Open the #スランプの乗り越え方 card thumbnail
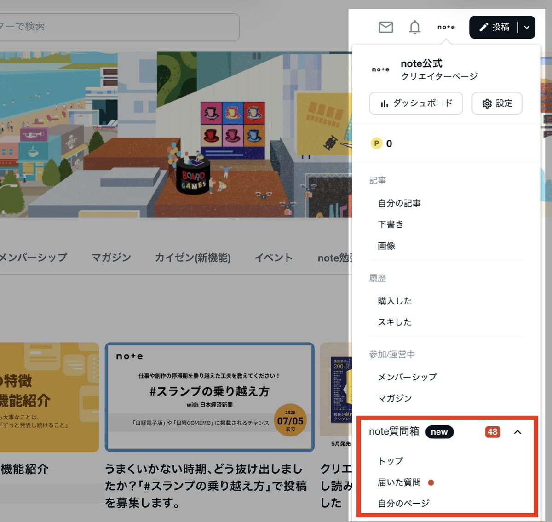Viewport: 552px width, 522px height. click(209, 397)
